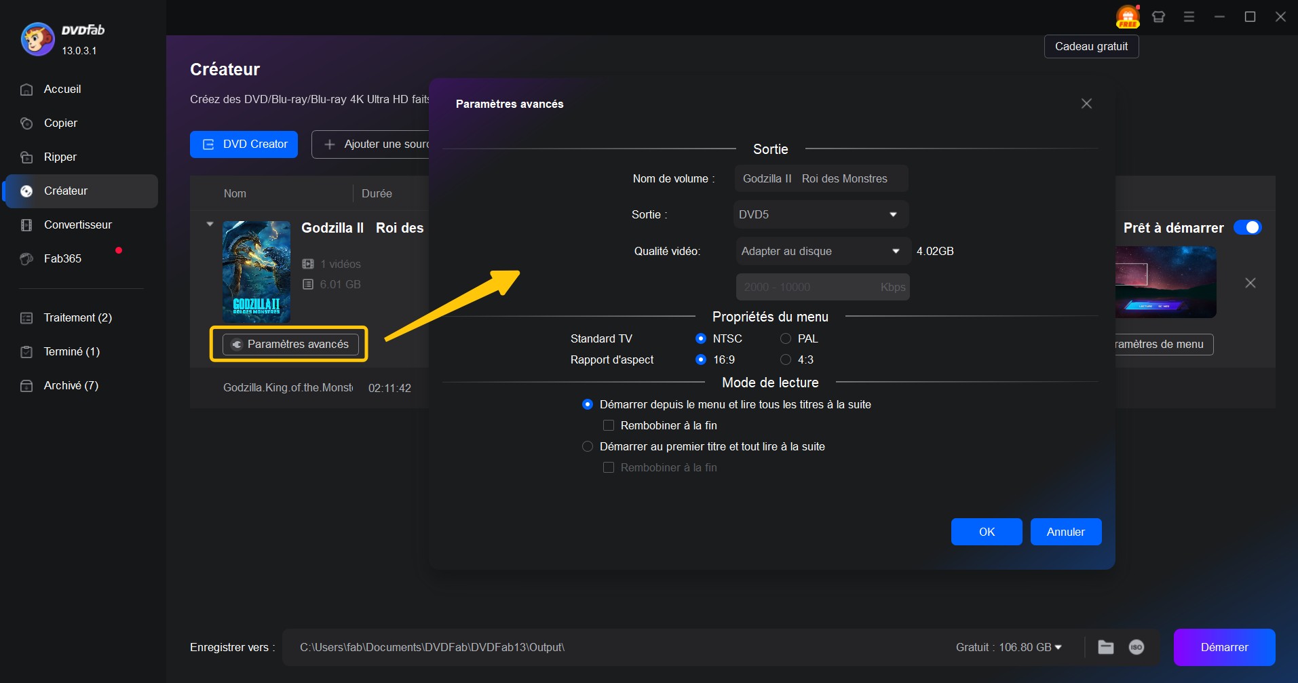Screen dimensions: 1298x683
Task: Go to the Ripper module
Action: click(x=60, y=157)
